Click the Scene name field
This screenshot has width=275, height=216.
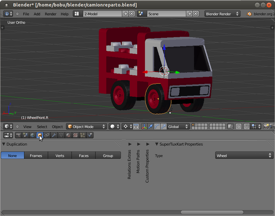[x=166, y=13]
